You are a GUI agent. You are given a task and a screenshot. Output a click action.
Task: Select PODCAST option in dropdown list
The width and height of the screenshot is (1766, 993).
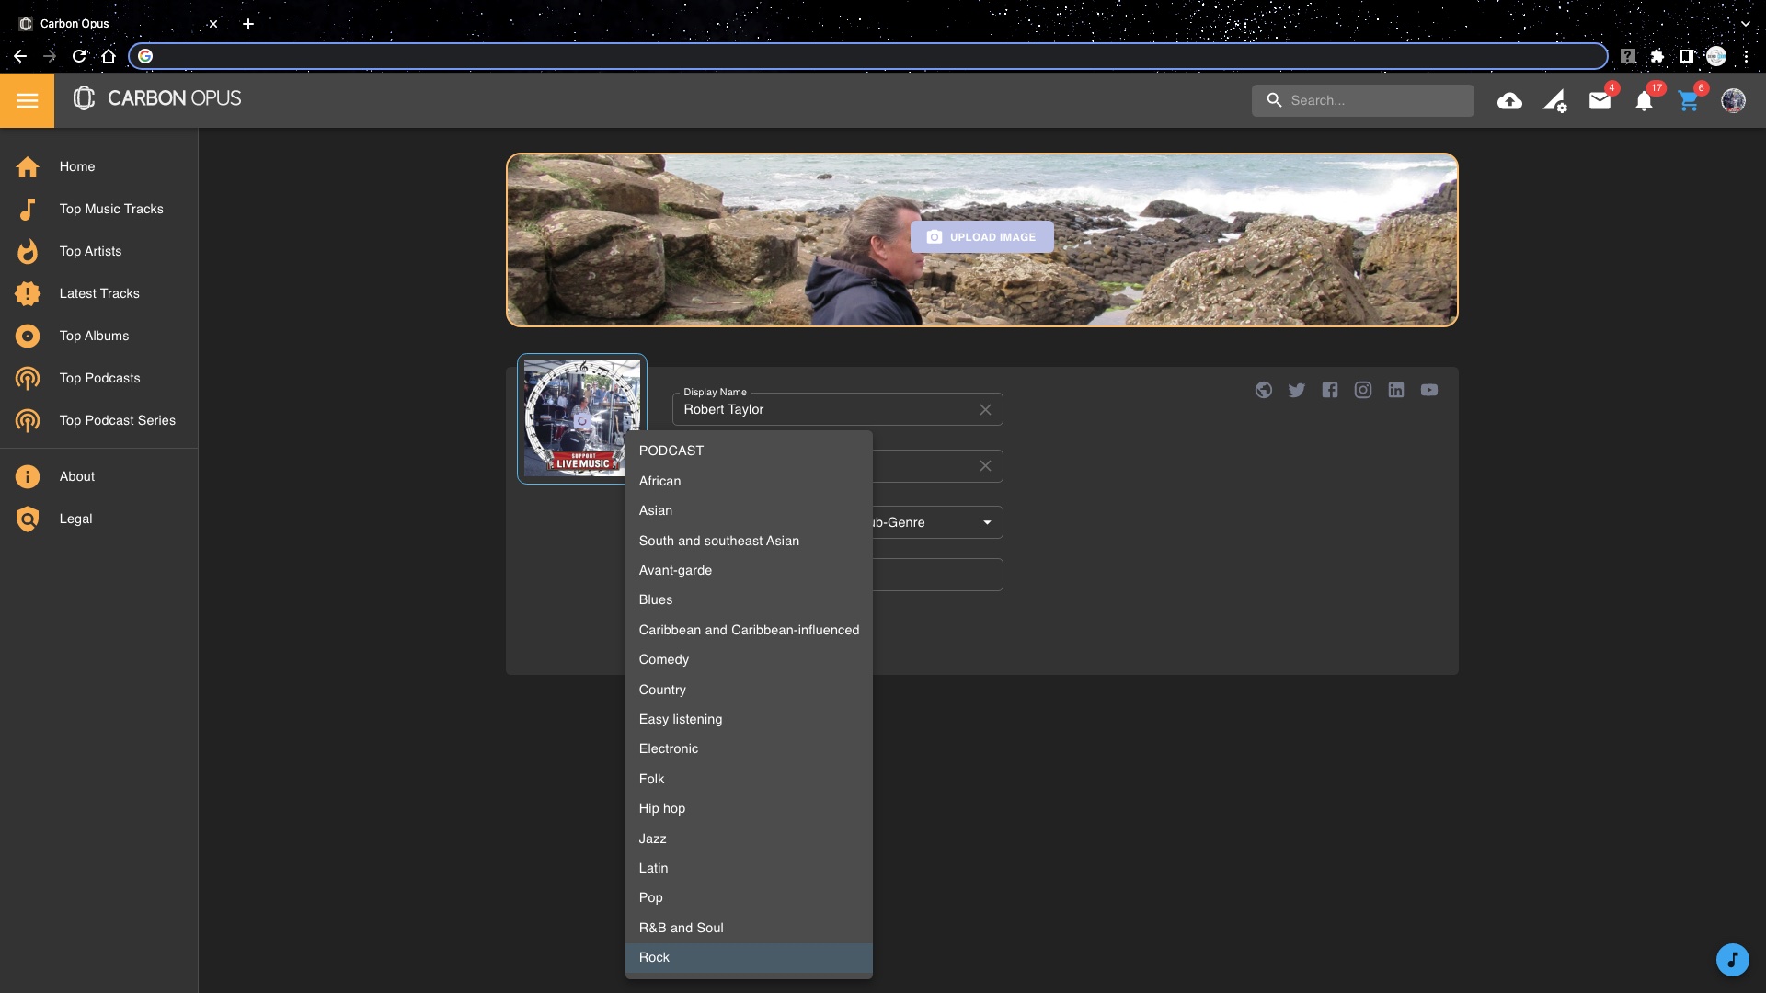pyautogui.click(x=671, y=451)
